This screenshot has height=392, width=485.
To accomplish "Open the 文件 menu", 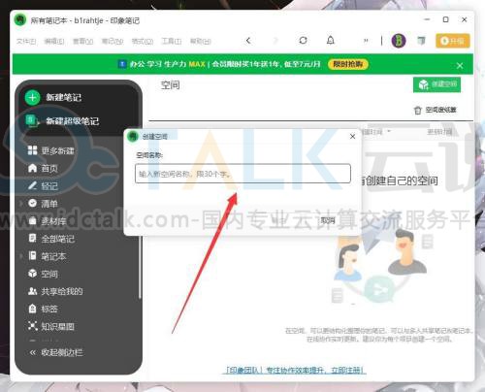I will 26,41.
